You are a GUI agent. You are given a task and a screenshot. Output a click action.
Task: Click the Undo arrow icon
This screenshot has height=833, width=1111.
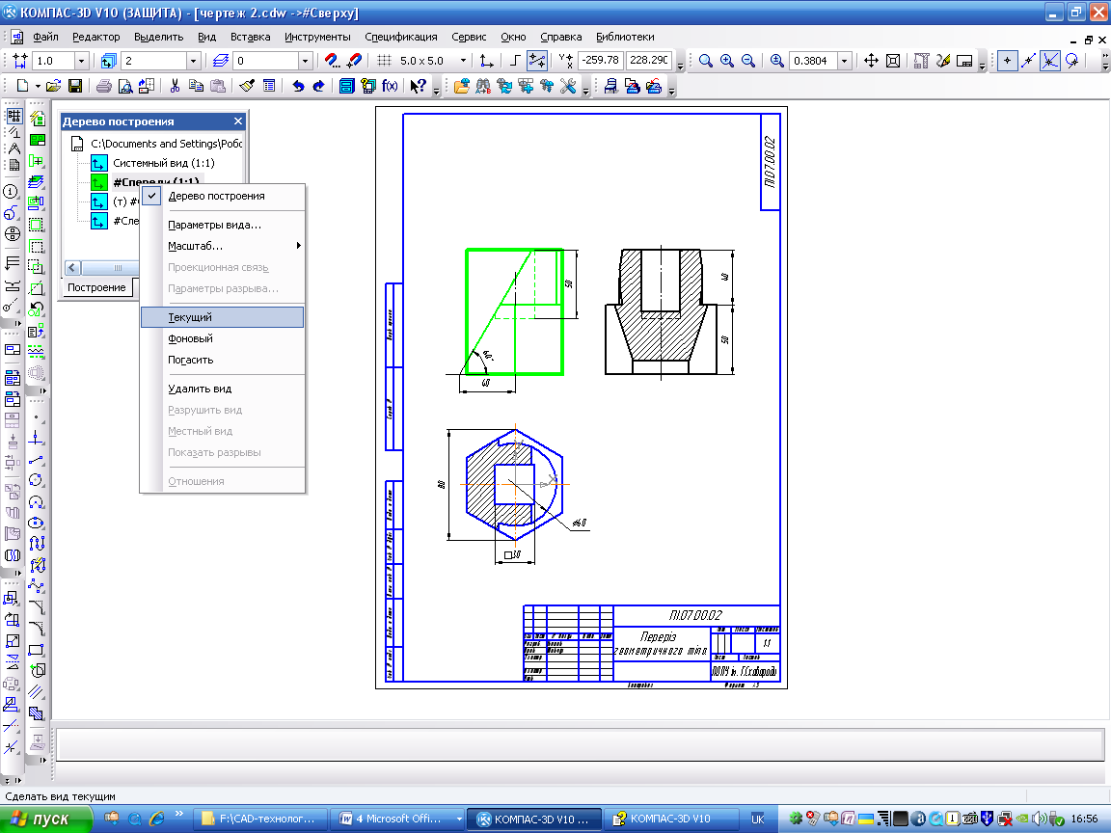(x=298, y=86)
